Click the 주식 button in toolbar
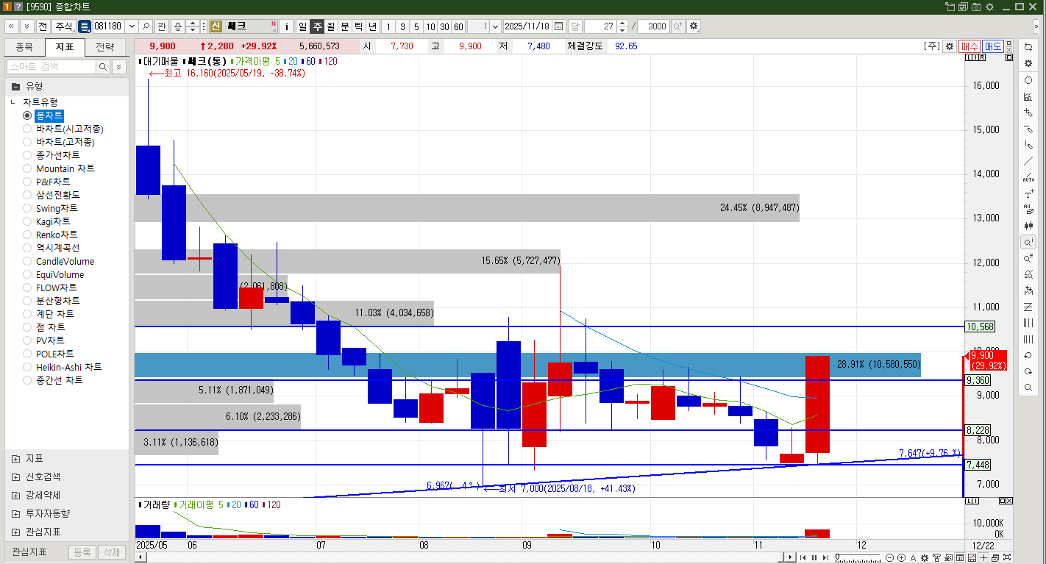 pos(64,26)
